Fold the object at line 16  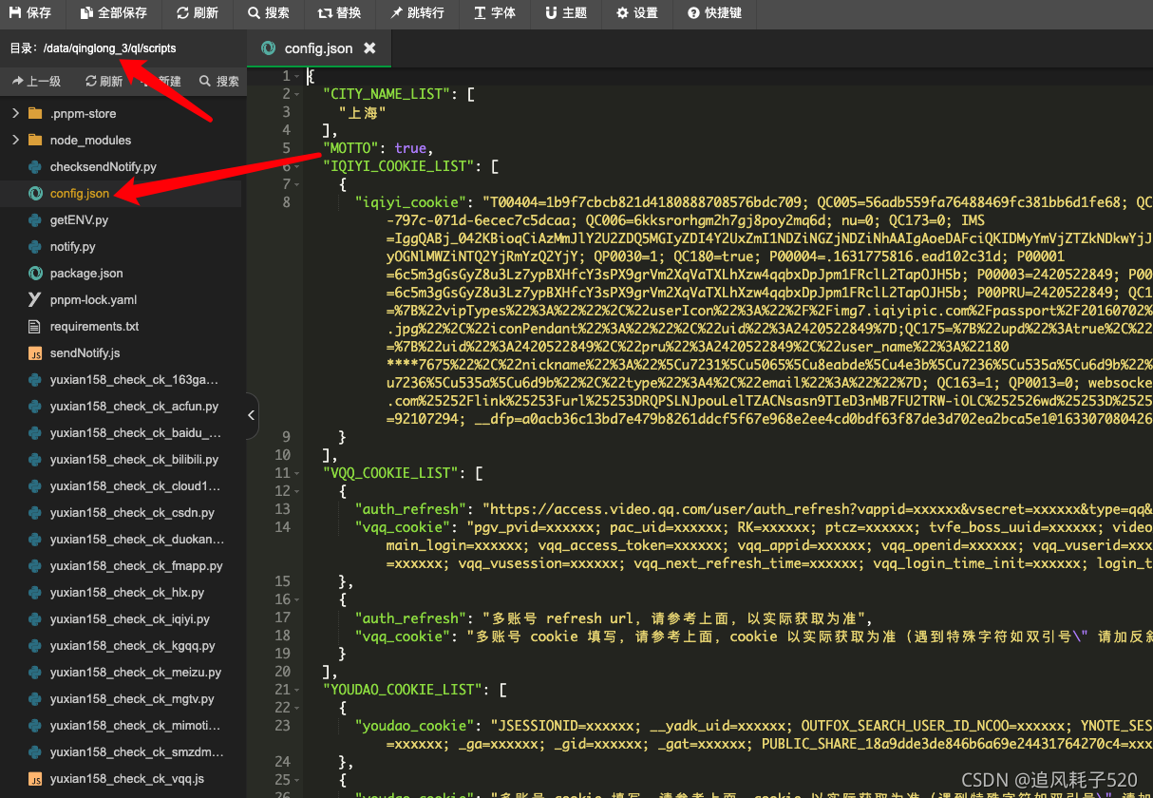tap(299, 599)
